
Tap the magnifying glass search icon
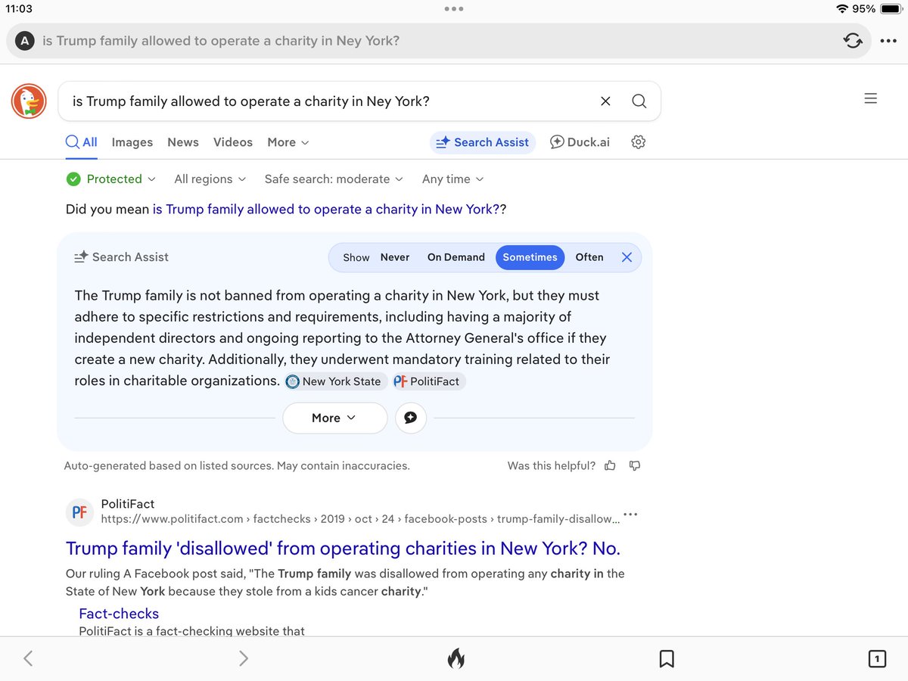point(639,101)
